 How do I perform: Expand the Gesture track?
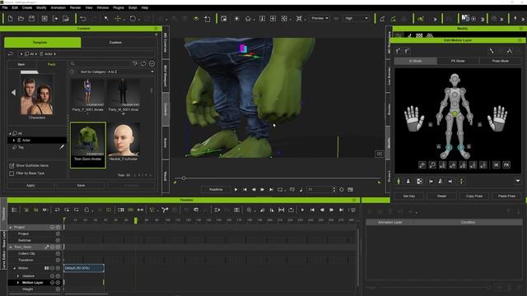coord(18,276)
